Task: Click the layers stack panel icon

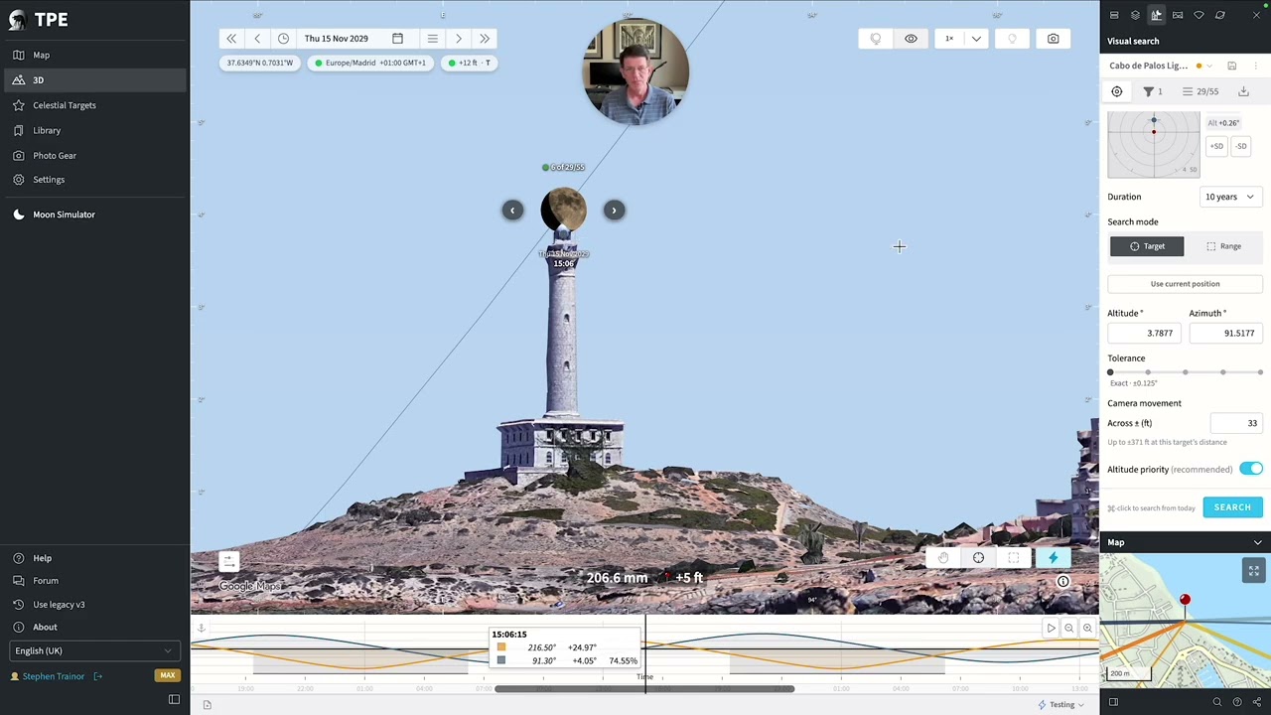Action: point(1135,15)
